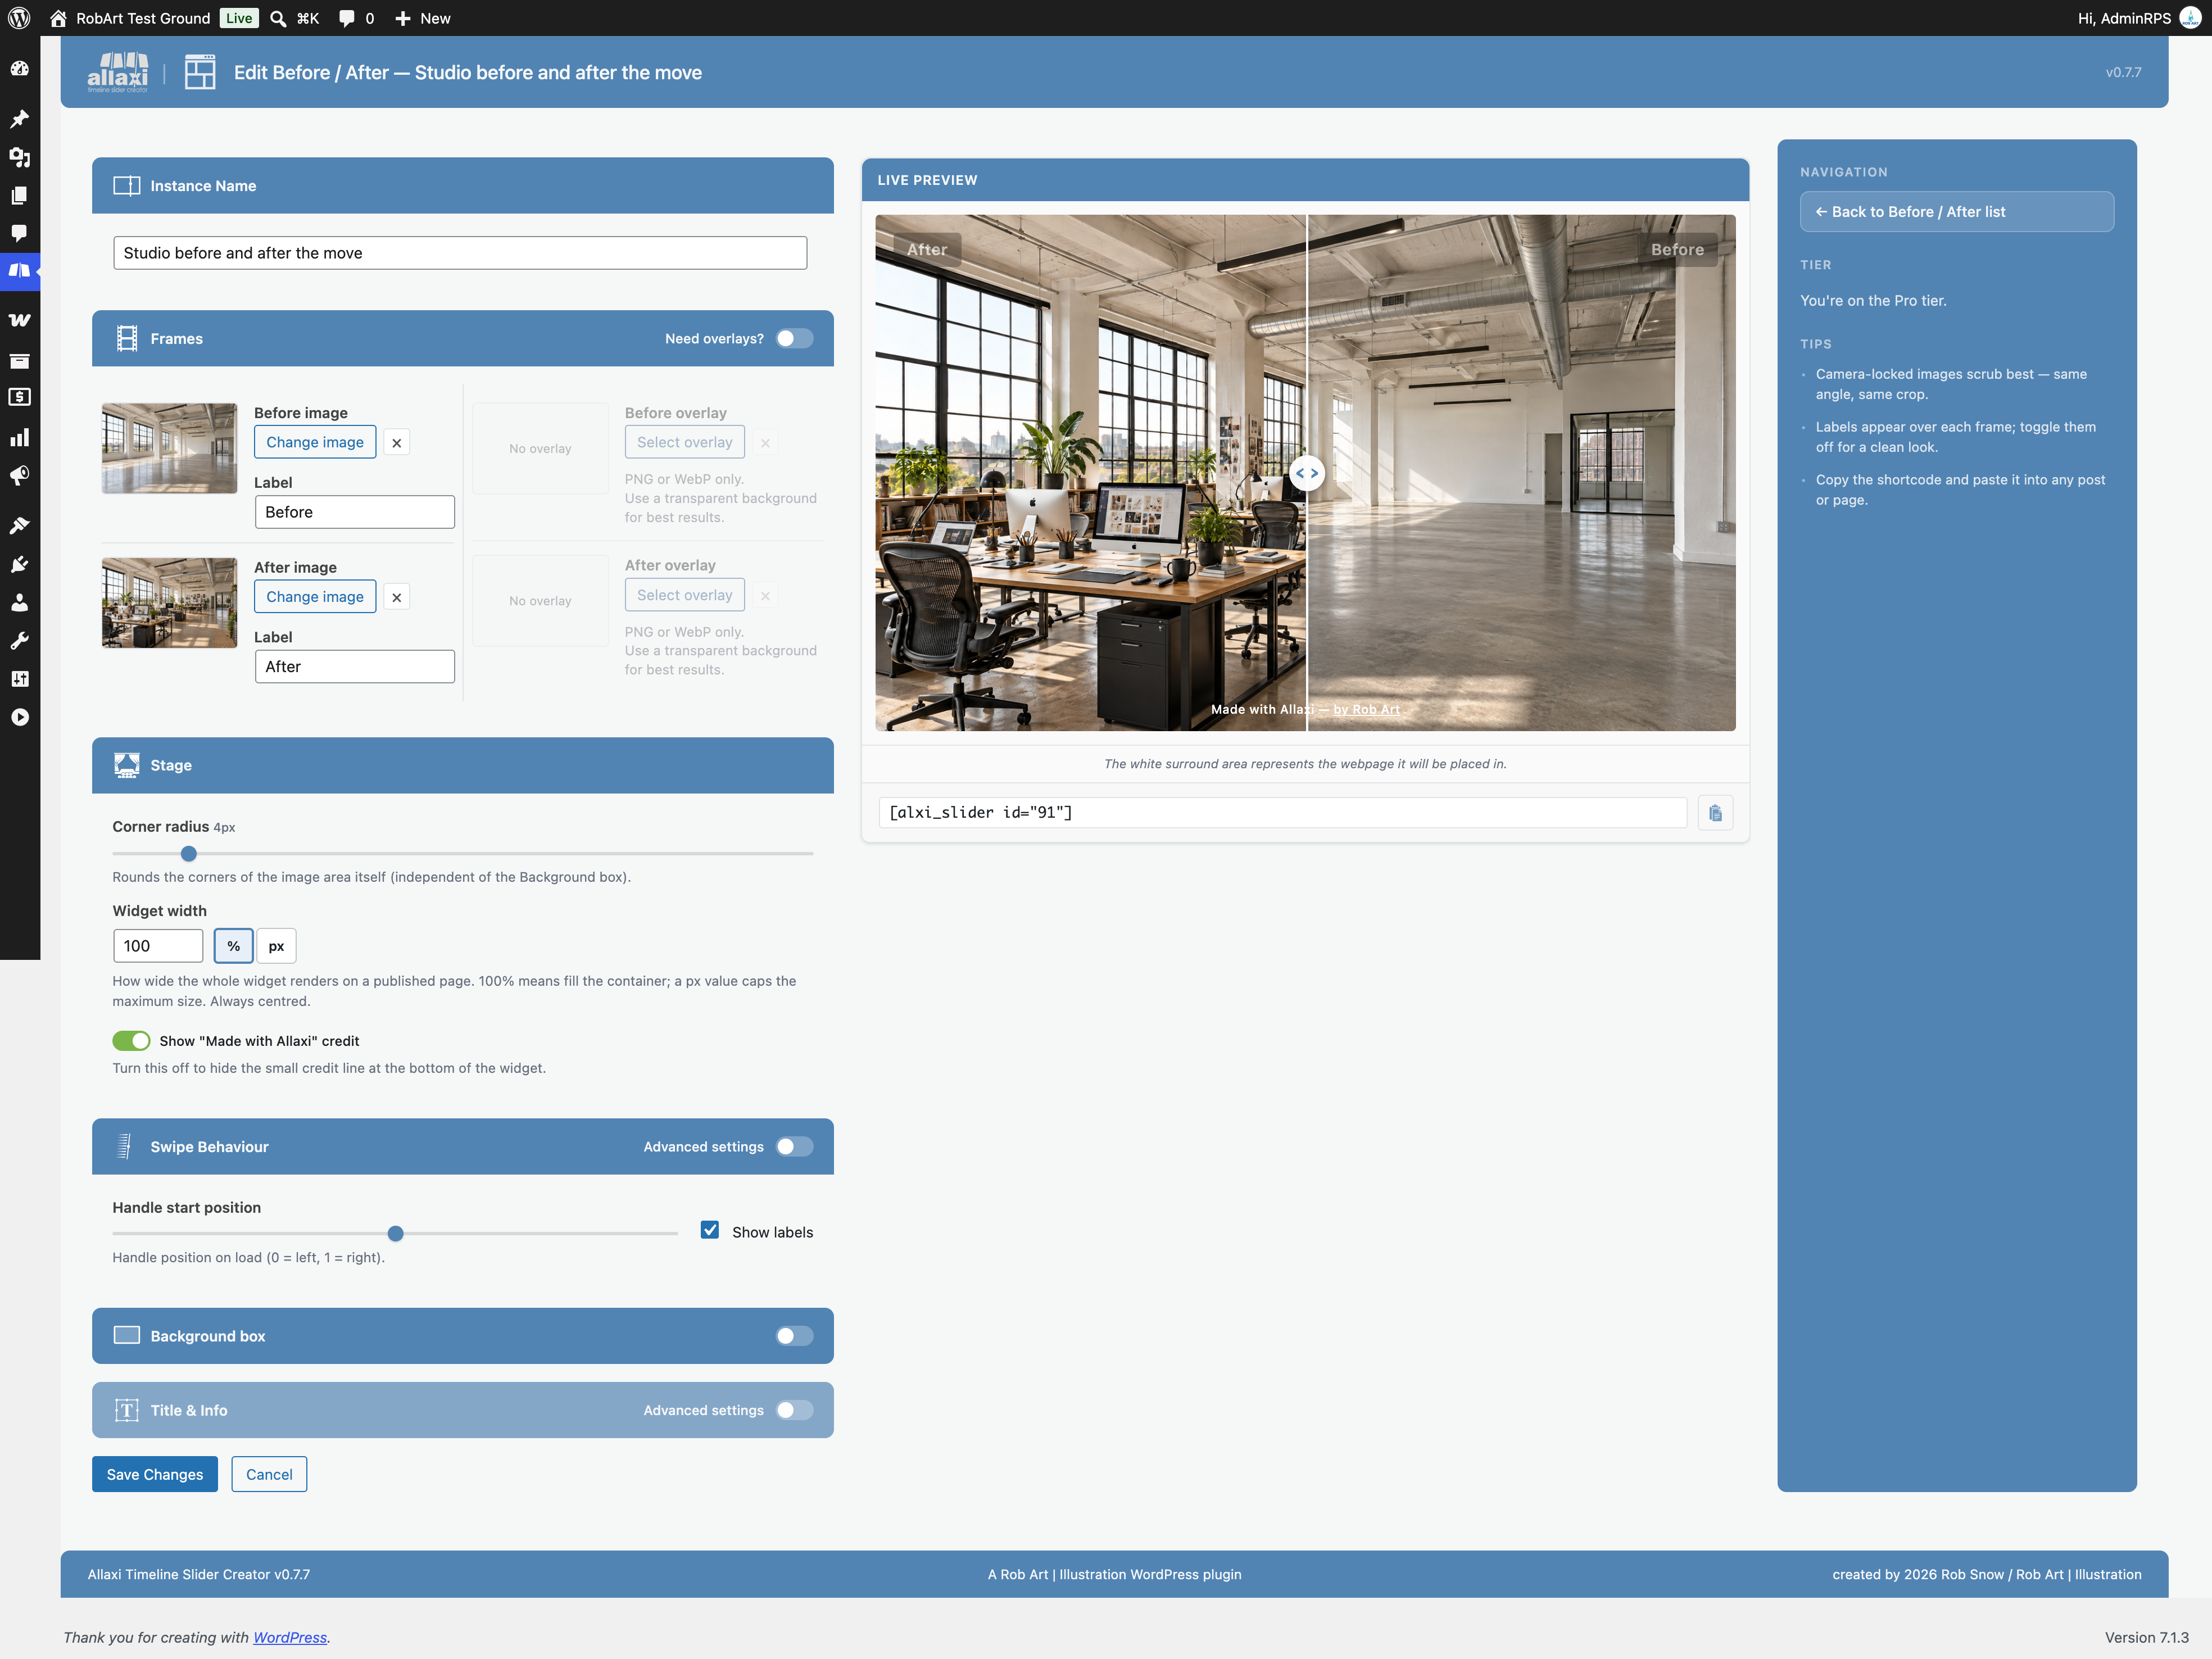The height and width of the screenshot is (1659, 2212).
Task: Click the shortcode text field
Action: 1283,812
